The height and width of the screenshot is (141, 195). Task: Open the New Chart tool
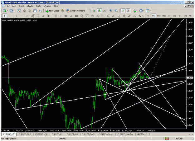pos(5,11)
